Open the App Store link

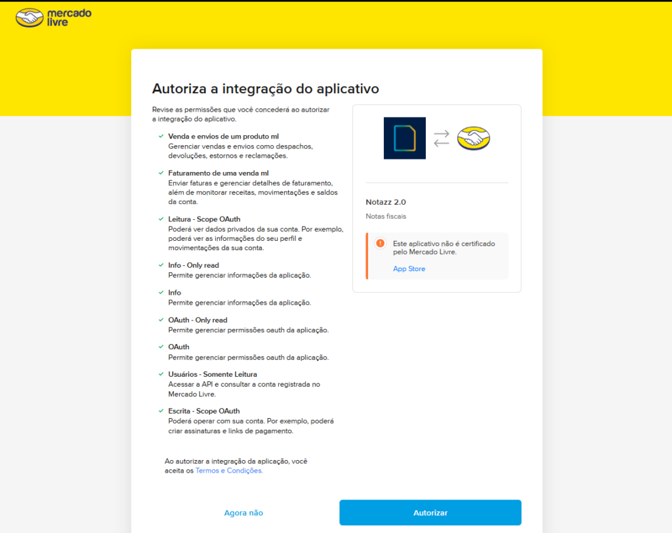pyautogui.click(x=409, y=268)
